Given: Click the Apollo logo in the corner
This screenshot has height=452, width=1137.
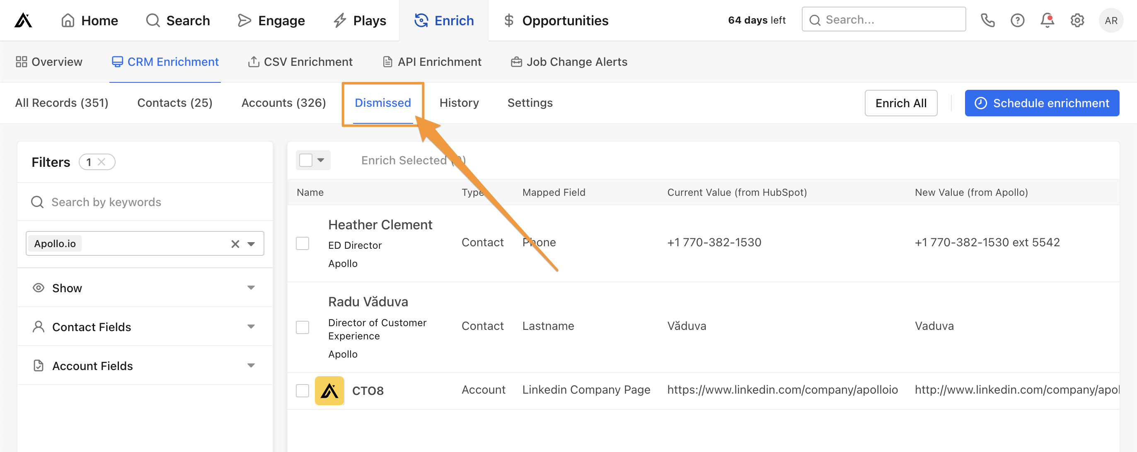Looking at the screenshot, I should pyautogui.click(x=22, y=20).
